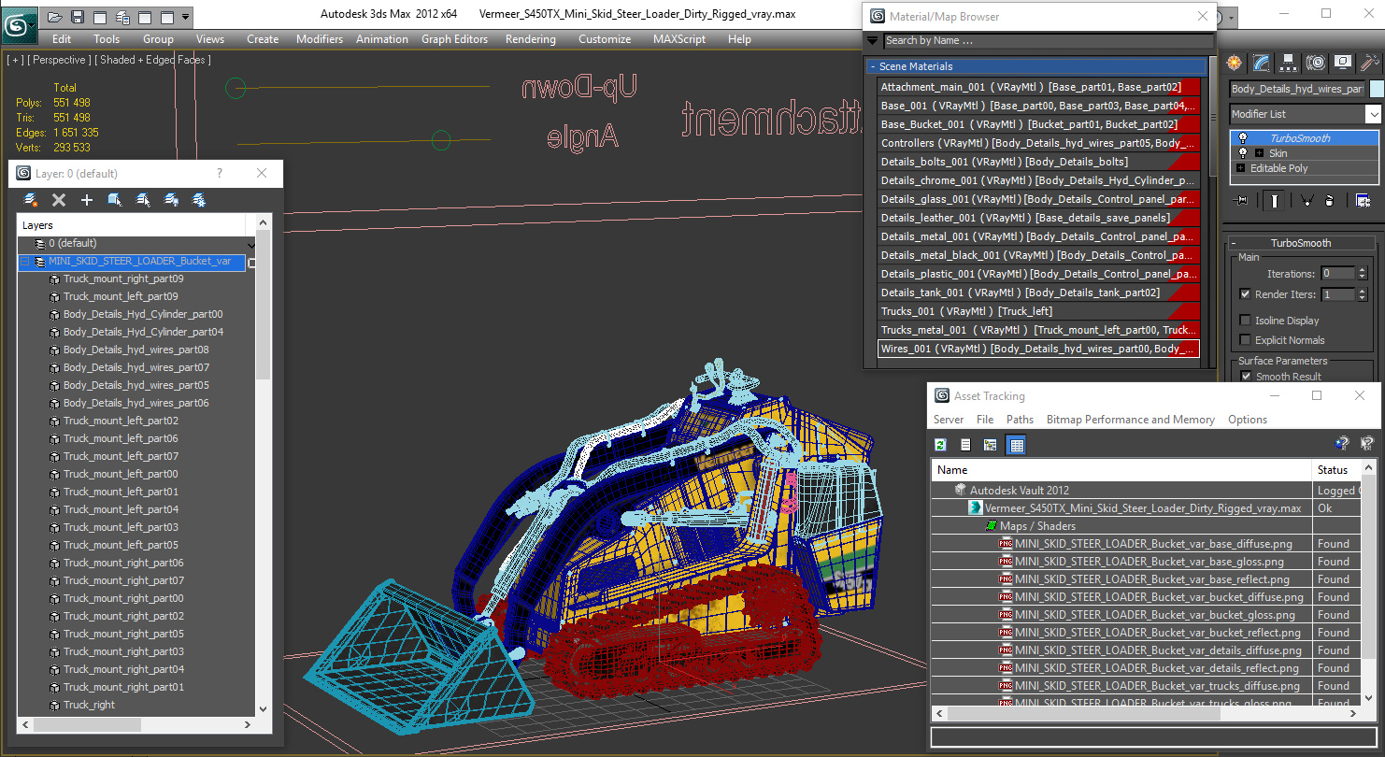Viewport: 1385px width, 757px height.
Task: Open the Modifier List dropdown
Action: pos(1373,114)
